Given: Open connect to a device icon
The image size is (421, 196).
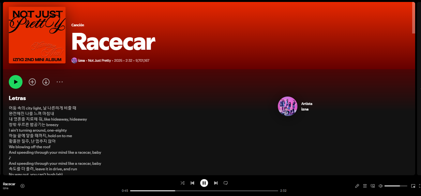Looking at the screenshot, I should 373,186.
